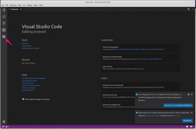Image resolution: width=196 pixels, height=129 pixels.
Task: Click the TypeScript language support link
Action: tap(130, 49)
